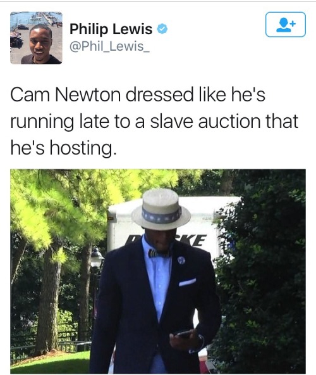
Task: Open the attached photo of man in suit
Action: coord(158,271)
